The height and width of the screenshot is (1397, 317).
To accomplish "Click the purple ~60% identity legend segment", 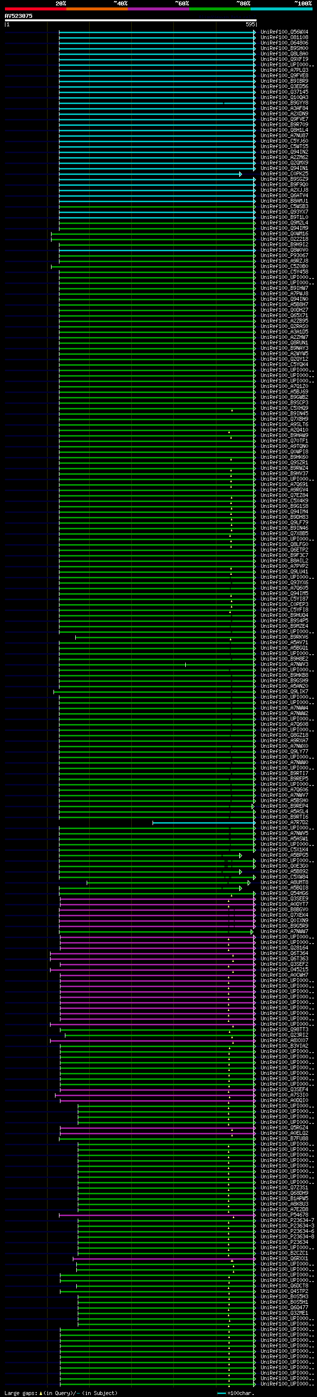I will (159, 9).
